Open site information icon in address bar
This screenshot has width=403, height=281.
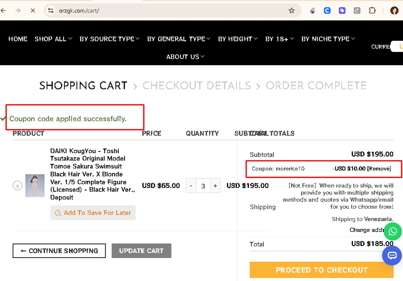51,10
